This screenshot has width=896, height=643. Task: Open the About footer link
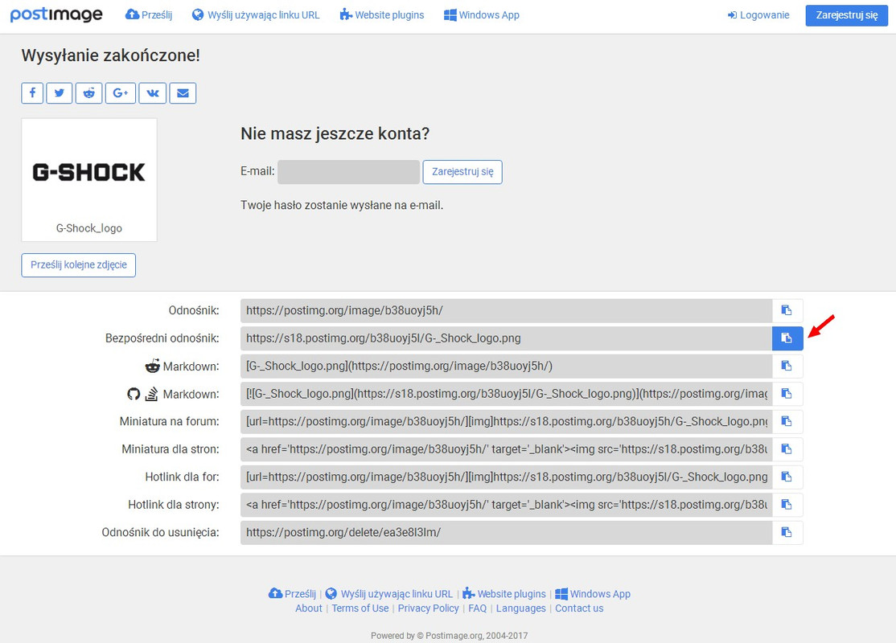coord(309,608)
